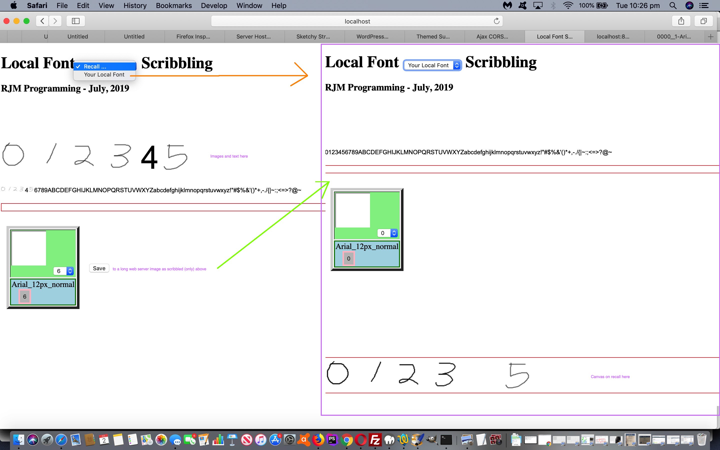Screen dimensions: 720x450
Task: Toggle 'Your Local Font' option in menu
Action: pyautogui.click(x=104, y=75)
